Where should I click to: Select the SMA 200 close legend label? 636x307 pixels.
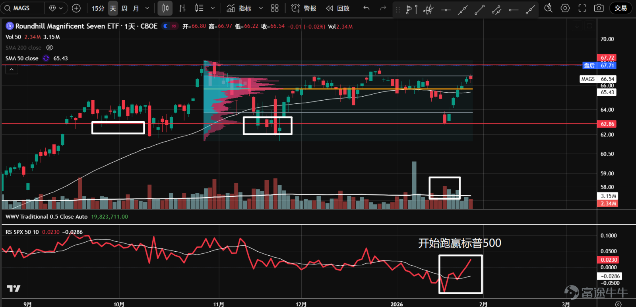23,48
